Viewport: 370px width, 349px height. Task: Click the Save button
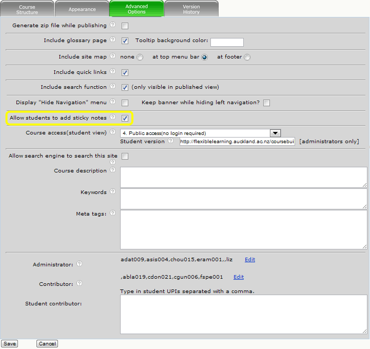(10, 343)
